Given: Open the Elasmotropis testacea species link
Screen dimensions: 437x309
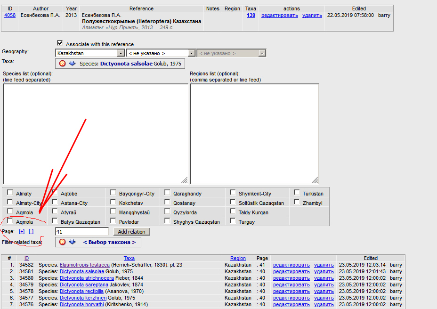Looking at the screenshot, I should (x=84, y=265).
